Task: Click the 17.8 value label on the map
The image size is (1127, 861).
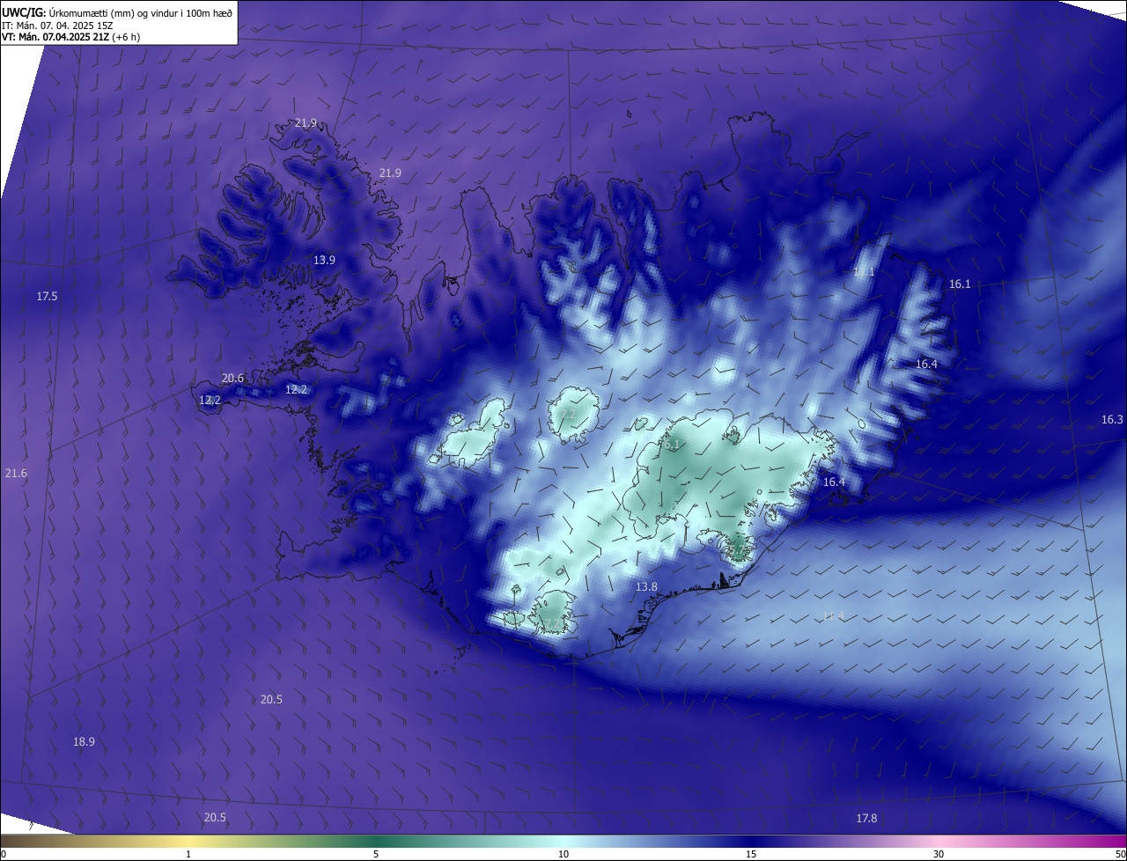Action: click(866, 819)
